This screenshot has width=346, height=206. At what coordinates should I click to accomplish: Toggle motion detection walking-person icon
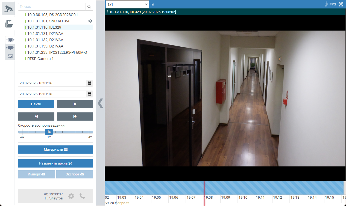tap(326, 4)
